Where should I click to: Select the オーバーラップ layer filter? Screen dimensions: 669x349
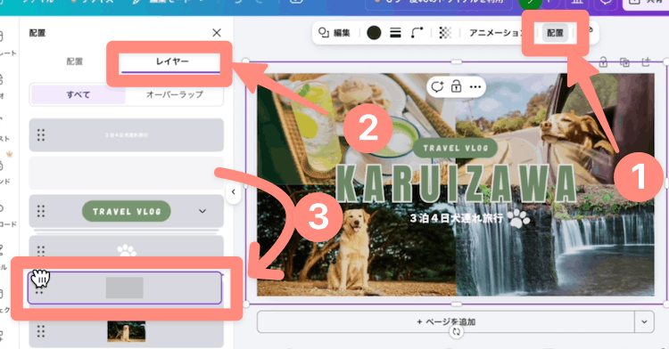point(175,94)
